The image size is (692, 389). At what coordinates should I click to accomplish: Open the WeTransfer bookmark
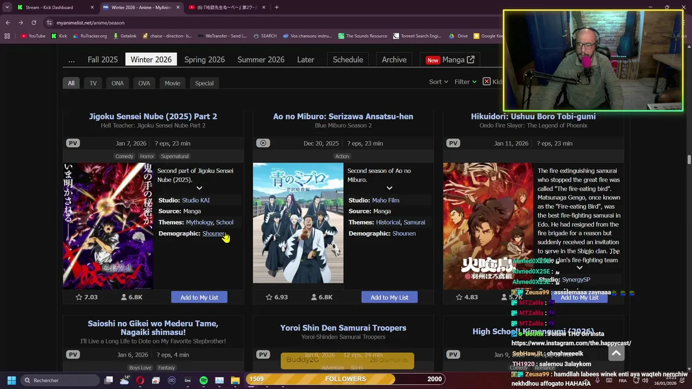[x=222, y=36]
